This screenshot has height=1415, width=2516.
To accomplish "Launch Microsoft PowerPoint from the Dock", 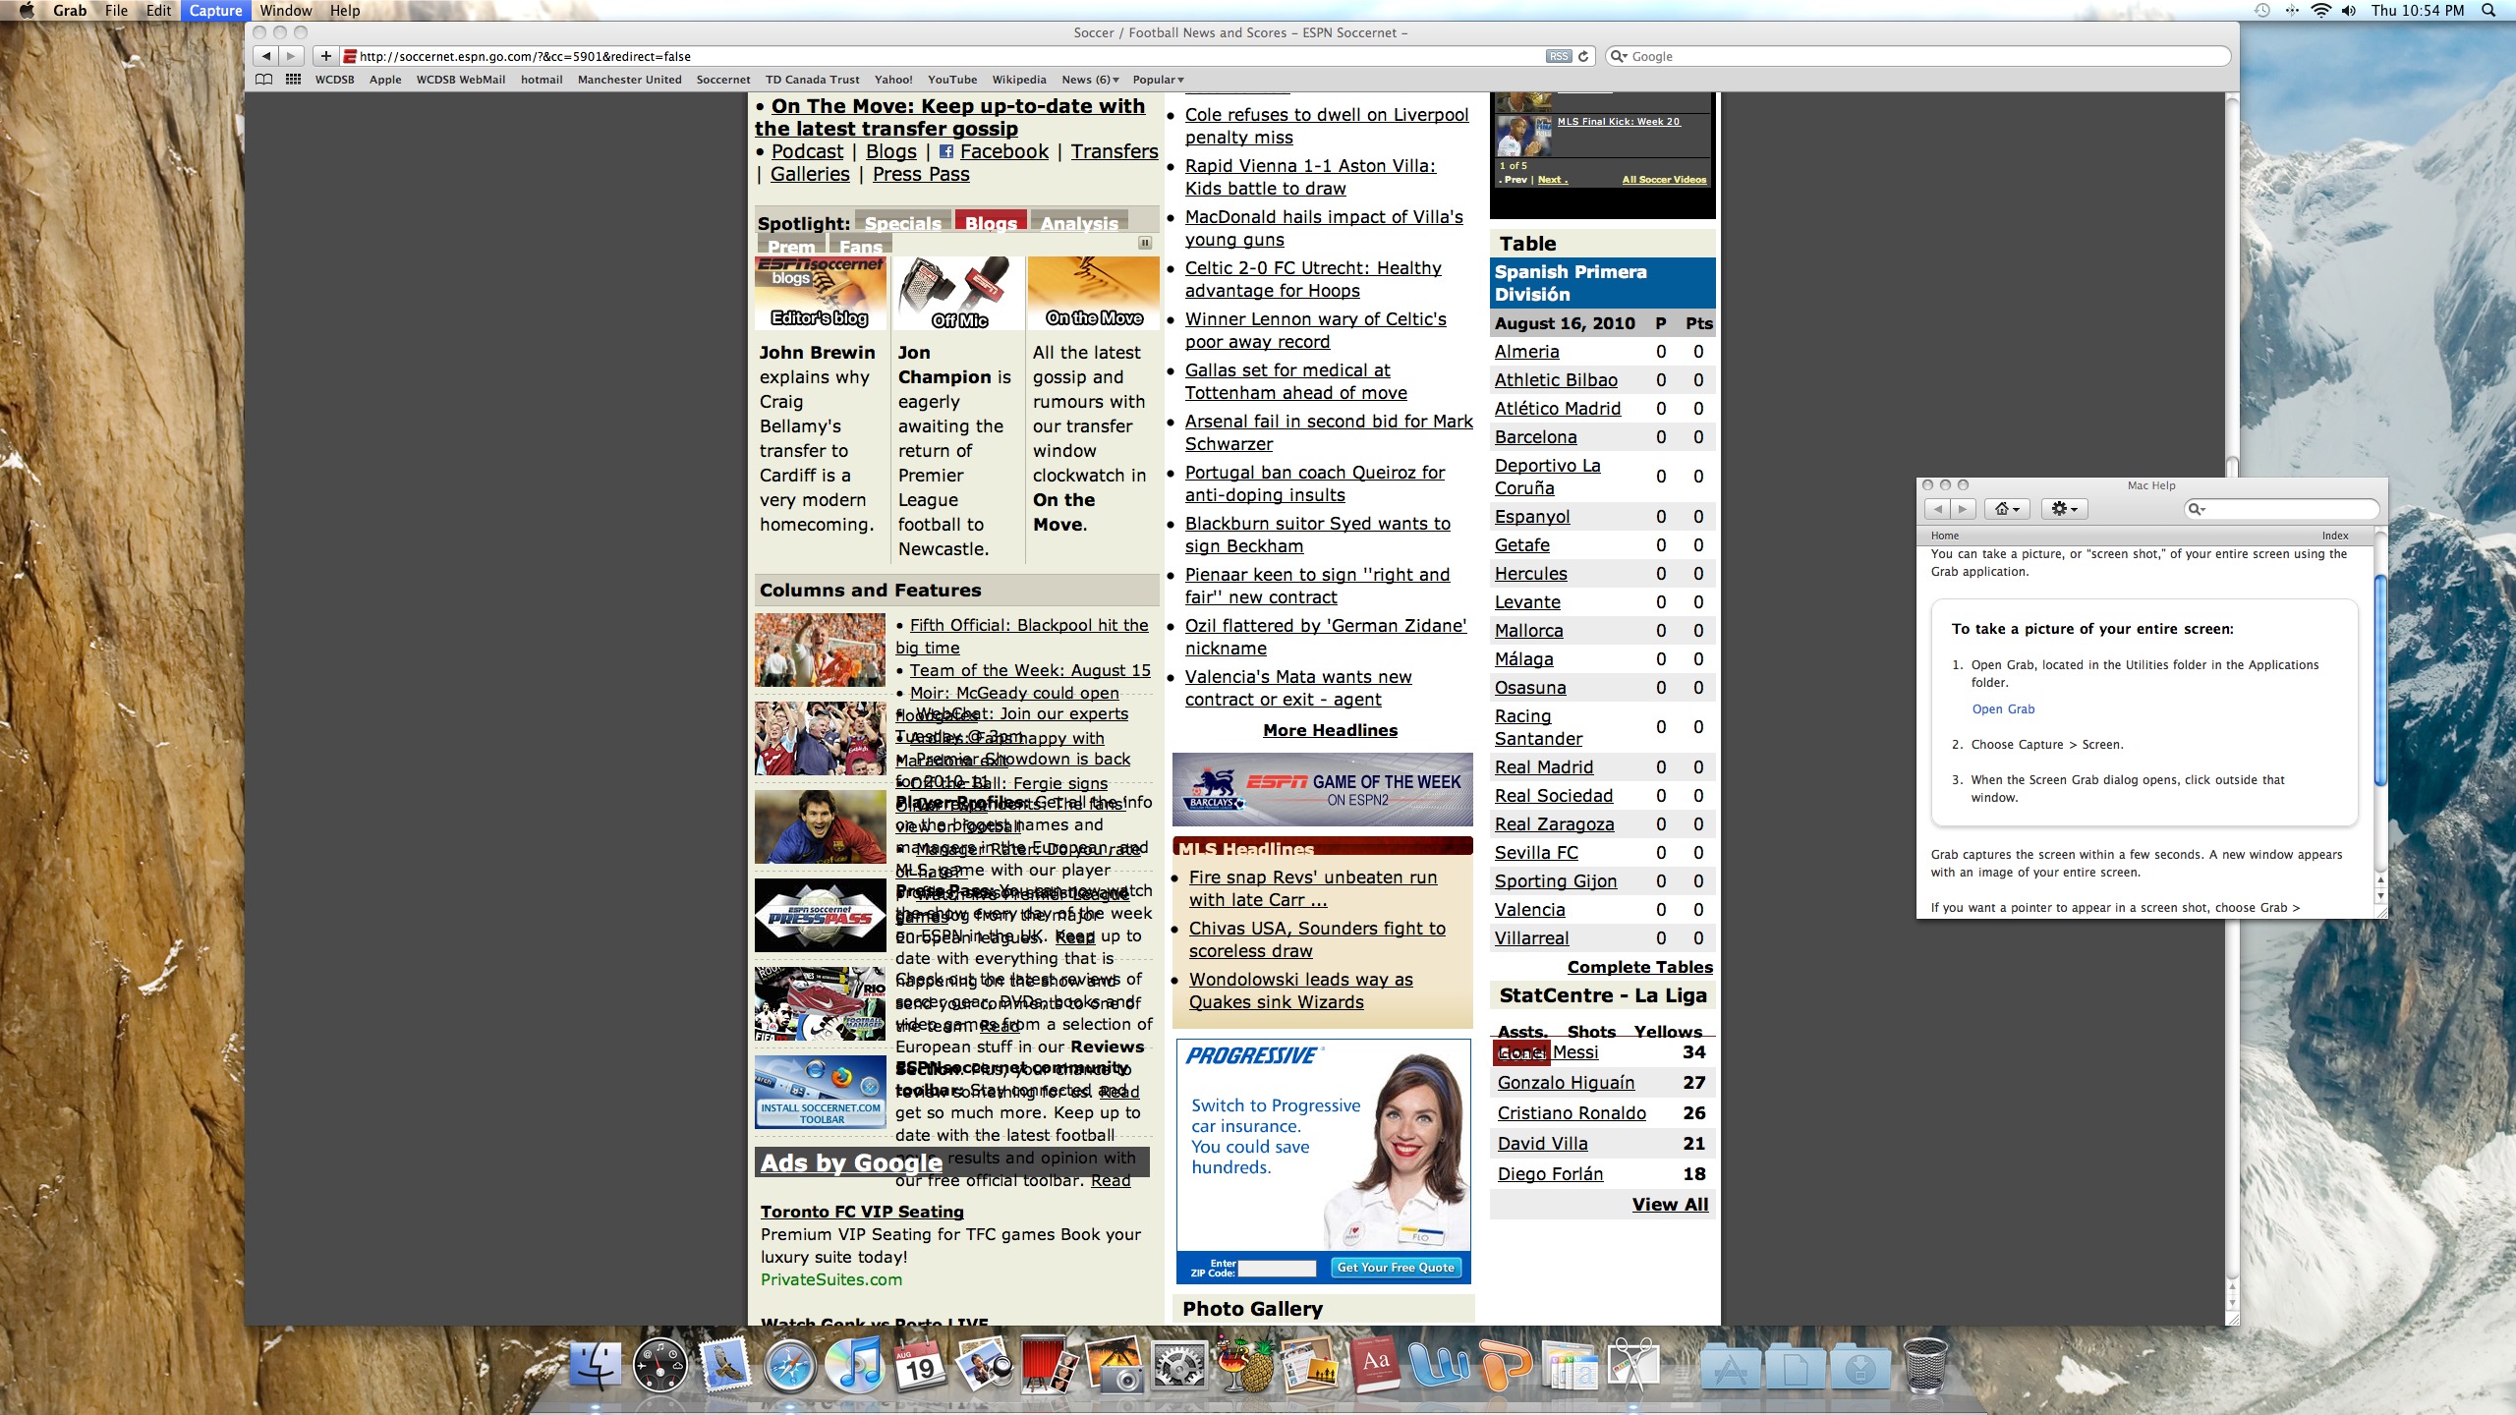I will point(1504,1365).
